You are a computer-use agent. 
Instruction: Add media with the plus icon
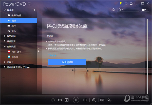[x=35, y=10]
